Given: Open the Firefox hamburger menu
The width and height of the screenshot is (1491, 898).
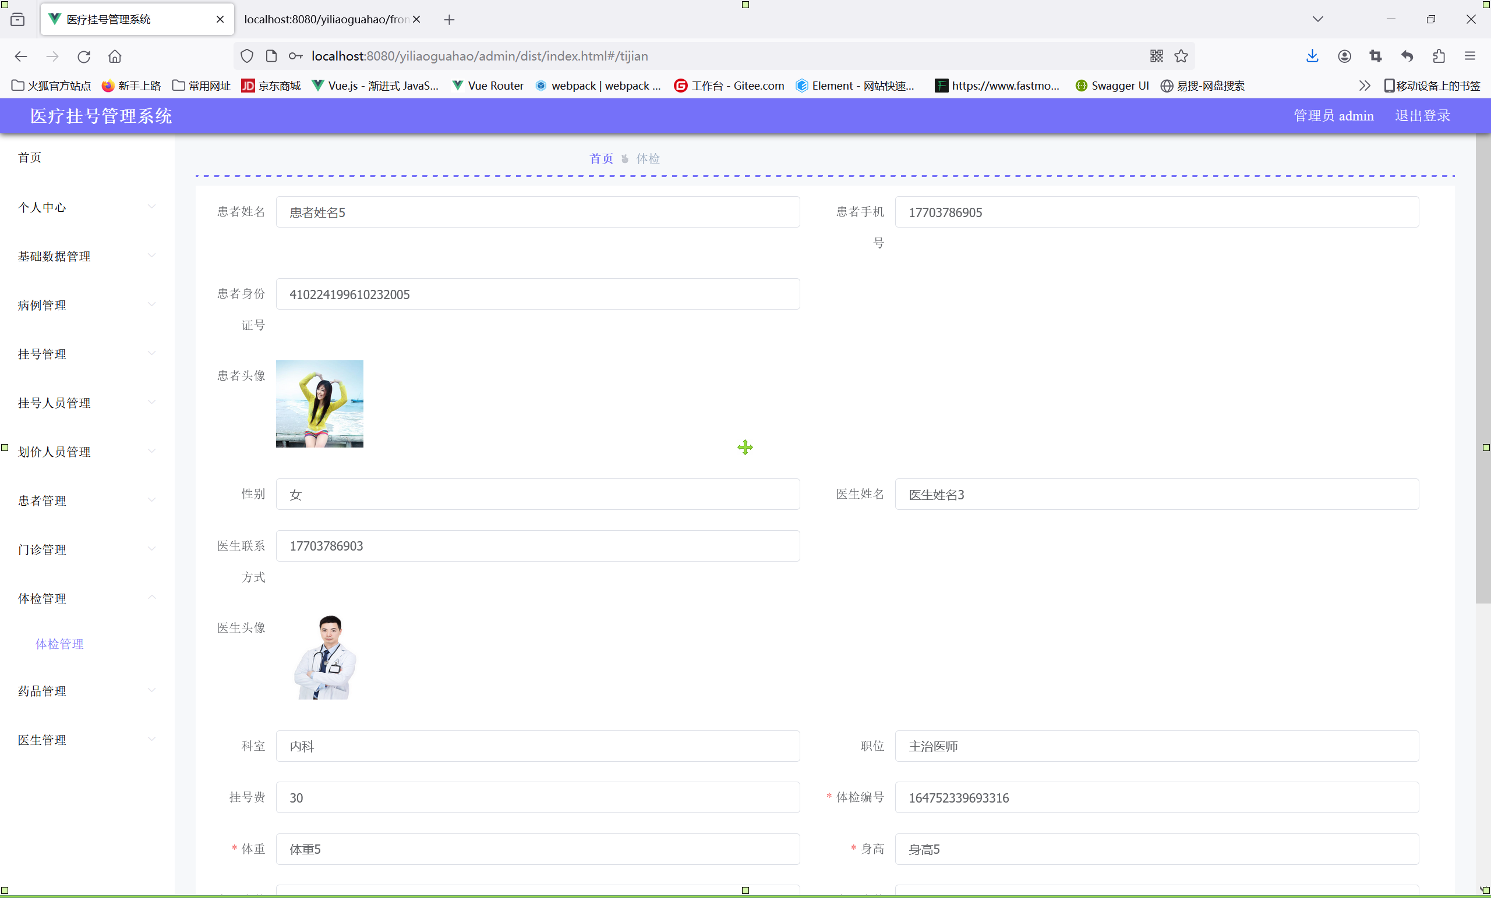Looking at the screenshot, I should click(1470, 56).
